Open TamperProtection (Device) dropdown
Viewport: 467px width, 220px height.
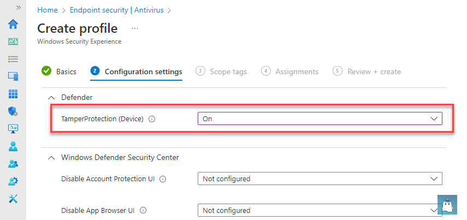point(320,118)
